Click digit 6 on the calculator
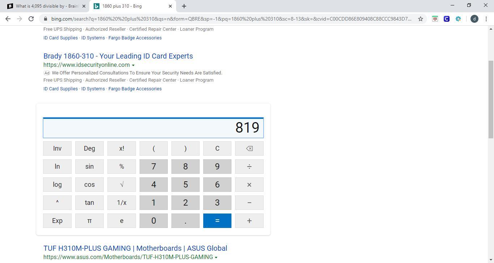Viewport: 494px width, 263px height. click(x=217, y=185)
